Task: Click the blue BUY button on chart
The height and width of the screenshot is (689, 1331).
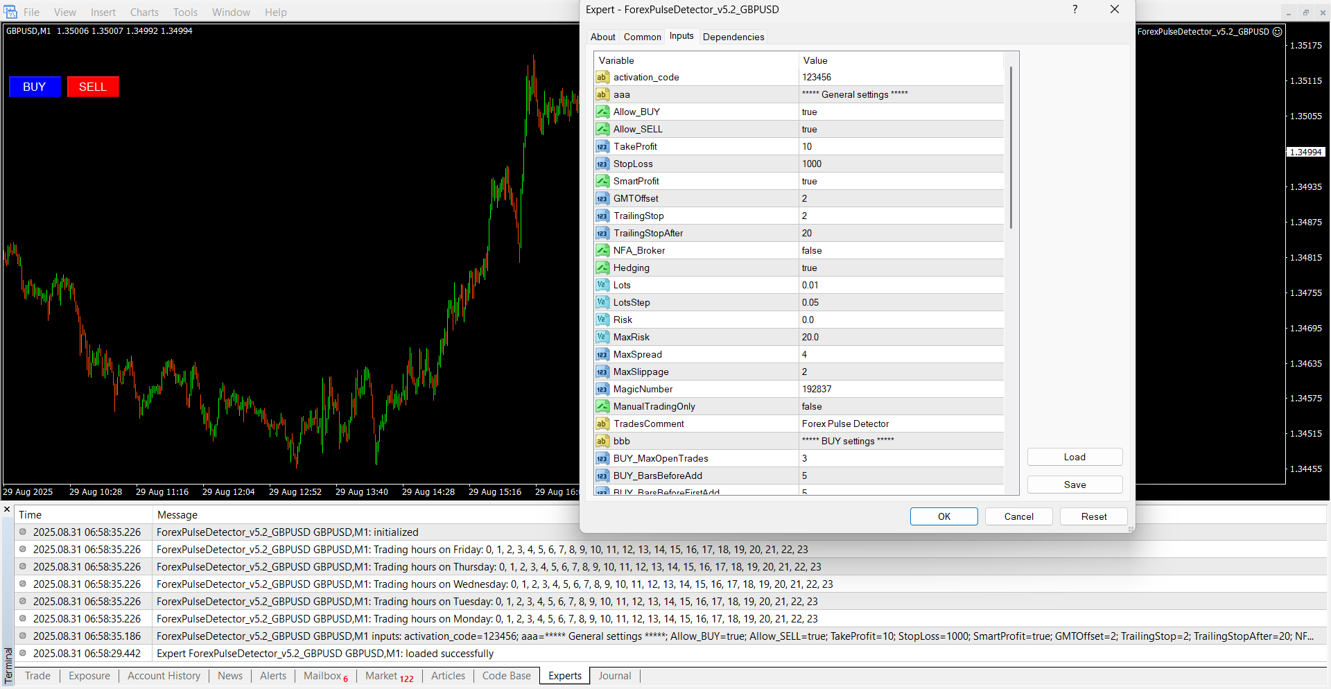Action: click(x=35, y=87)
